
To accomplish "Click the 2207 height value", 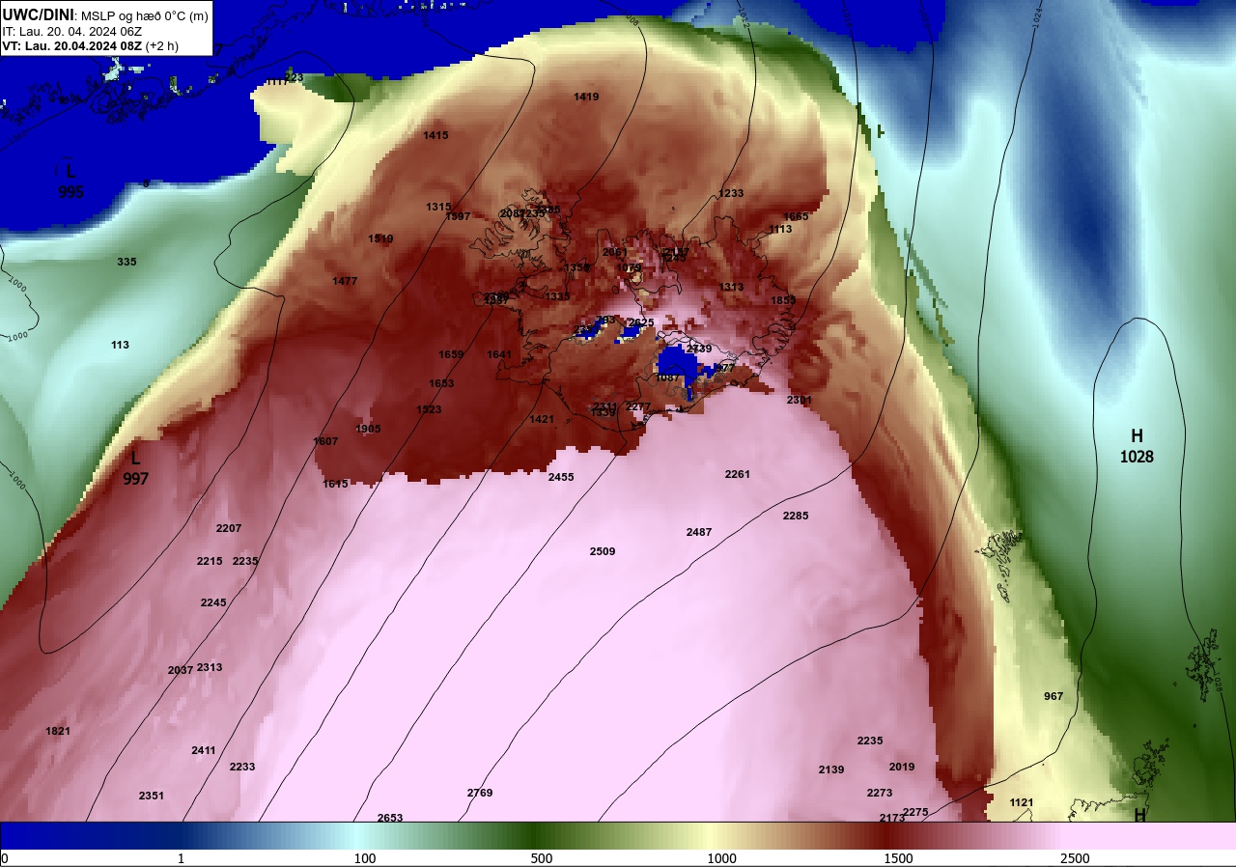I will (x=229, y=528).
